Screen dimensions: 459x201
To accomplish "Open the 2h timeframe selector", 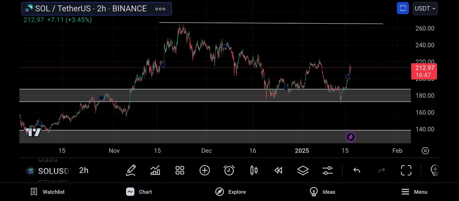I will click(x=84, y=170).
